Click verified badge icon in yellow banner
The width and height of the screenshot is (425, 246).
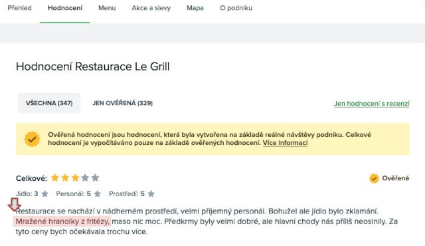33,139
